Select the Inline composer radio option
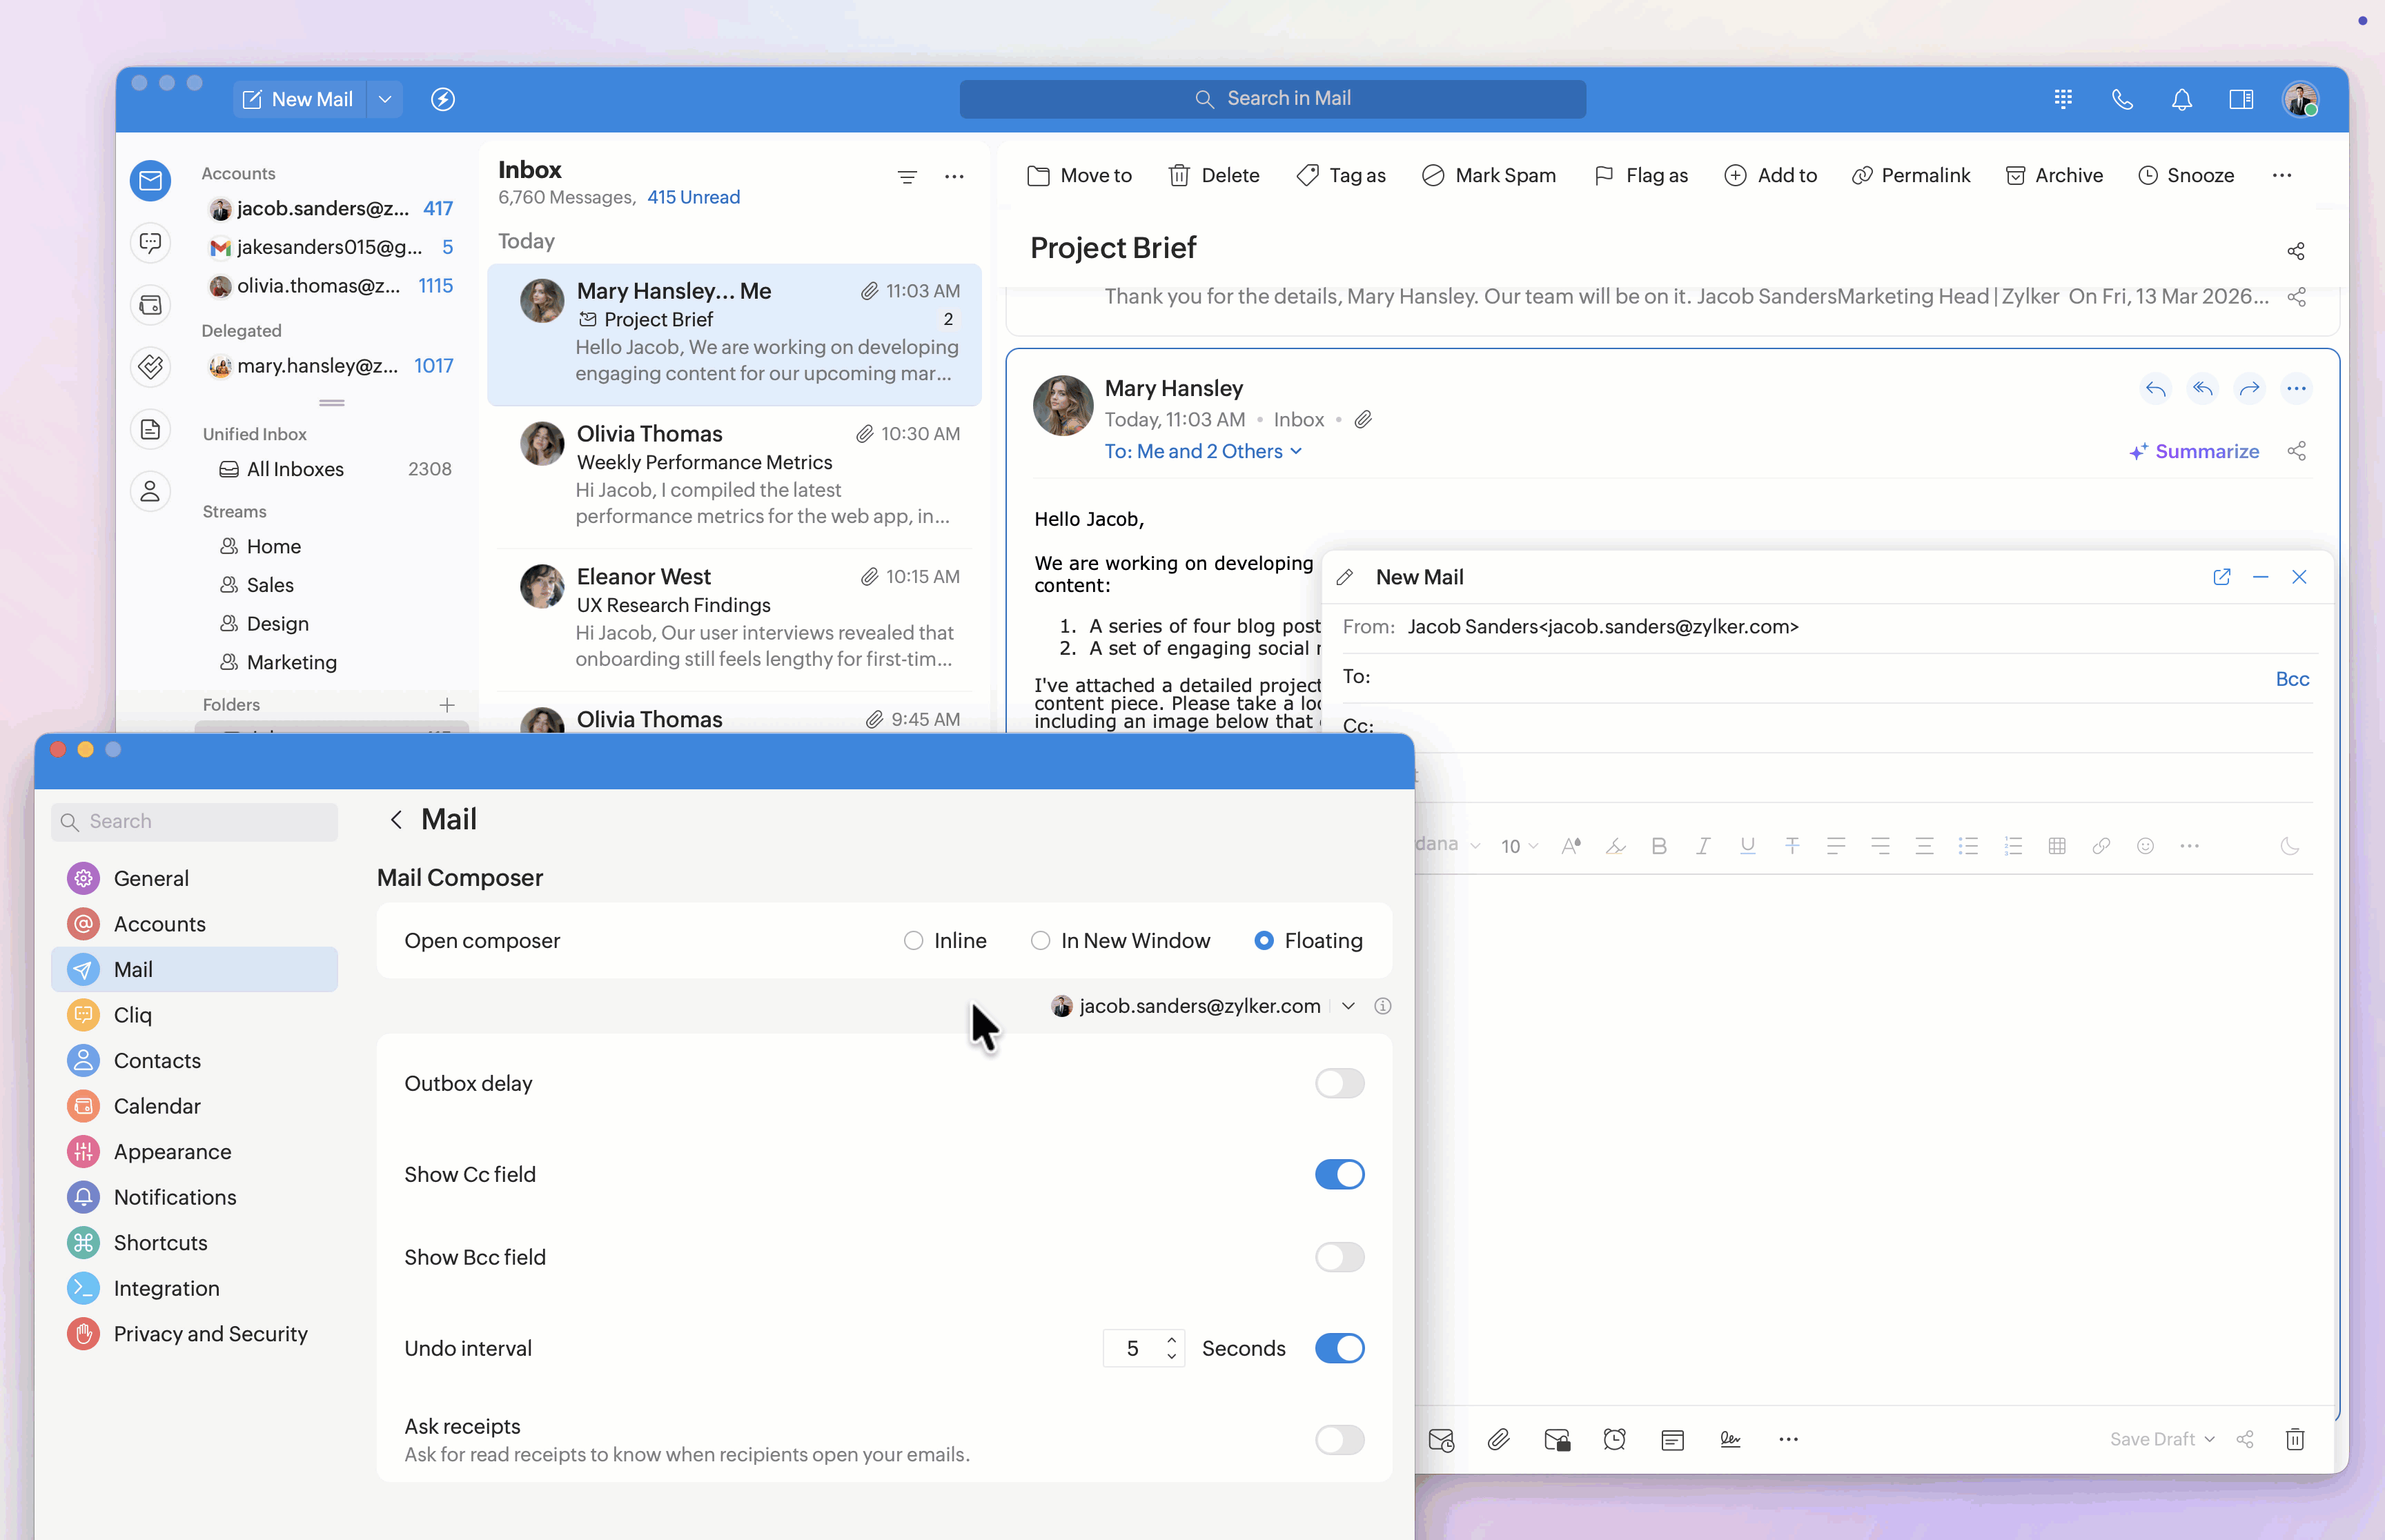This screenshot has width=2385, height=1540. point(913,941)
